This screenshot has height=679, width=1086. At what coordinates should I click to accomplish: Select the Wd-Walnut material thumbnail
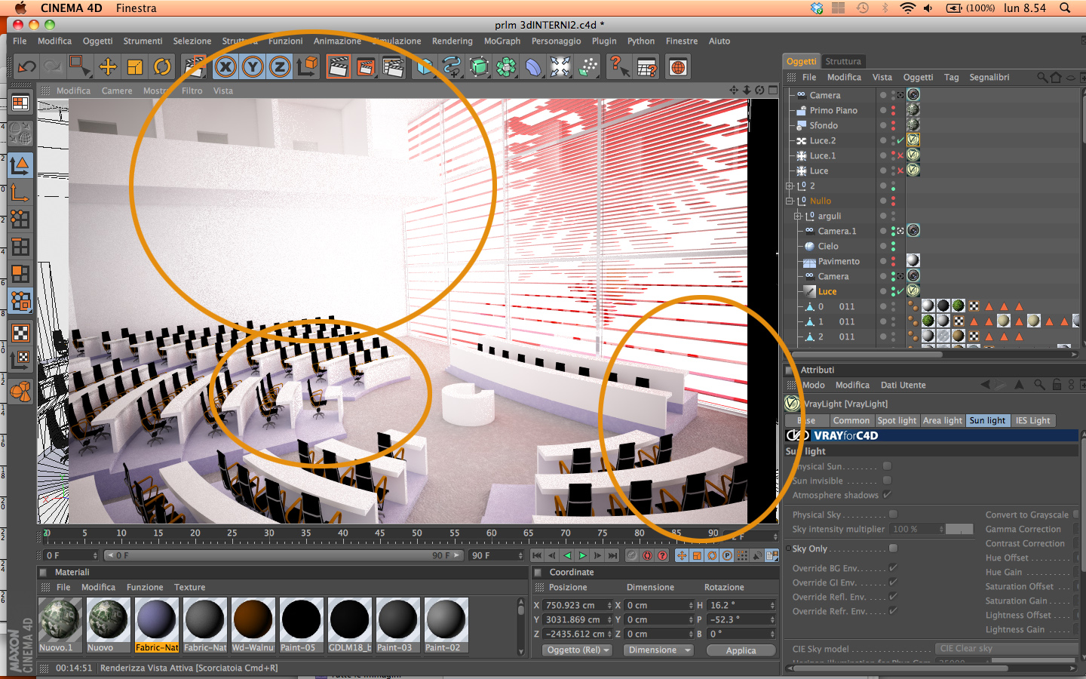point(253,625)
